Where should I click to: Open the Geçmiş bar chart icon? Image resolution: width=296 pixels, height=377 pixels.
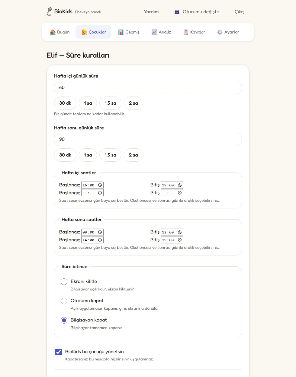121,32
